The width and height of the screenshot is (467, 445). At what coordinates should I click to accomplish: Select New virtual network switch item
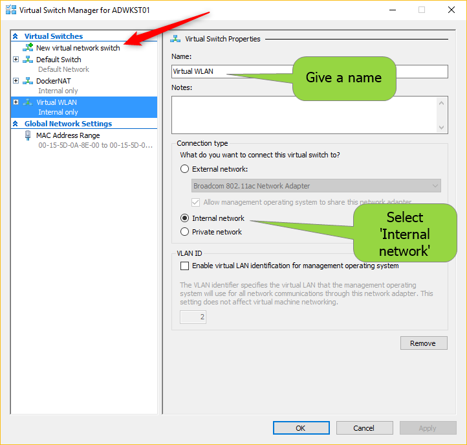[78, 48]
